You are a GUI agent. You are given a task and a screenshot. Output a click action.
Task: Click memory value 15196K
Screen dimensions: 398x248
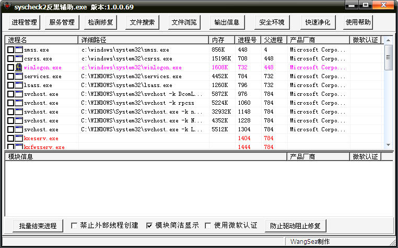coord(221,58)
